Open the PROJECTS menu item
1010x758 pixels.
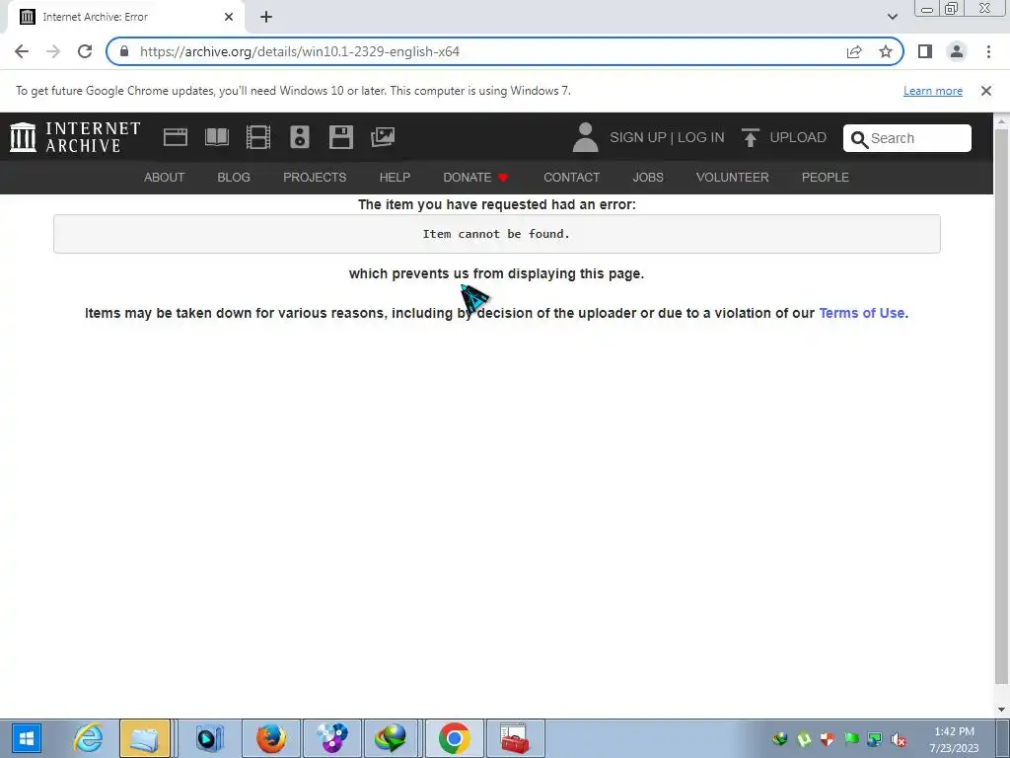click(x=315, y=178)
